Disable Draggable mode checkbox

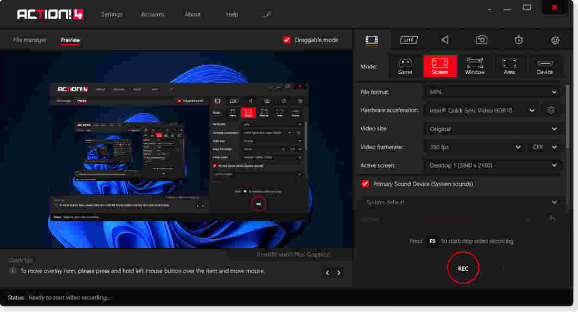[x=287, y=40]
